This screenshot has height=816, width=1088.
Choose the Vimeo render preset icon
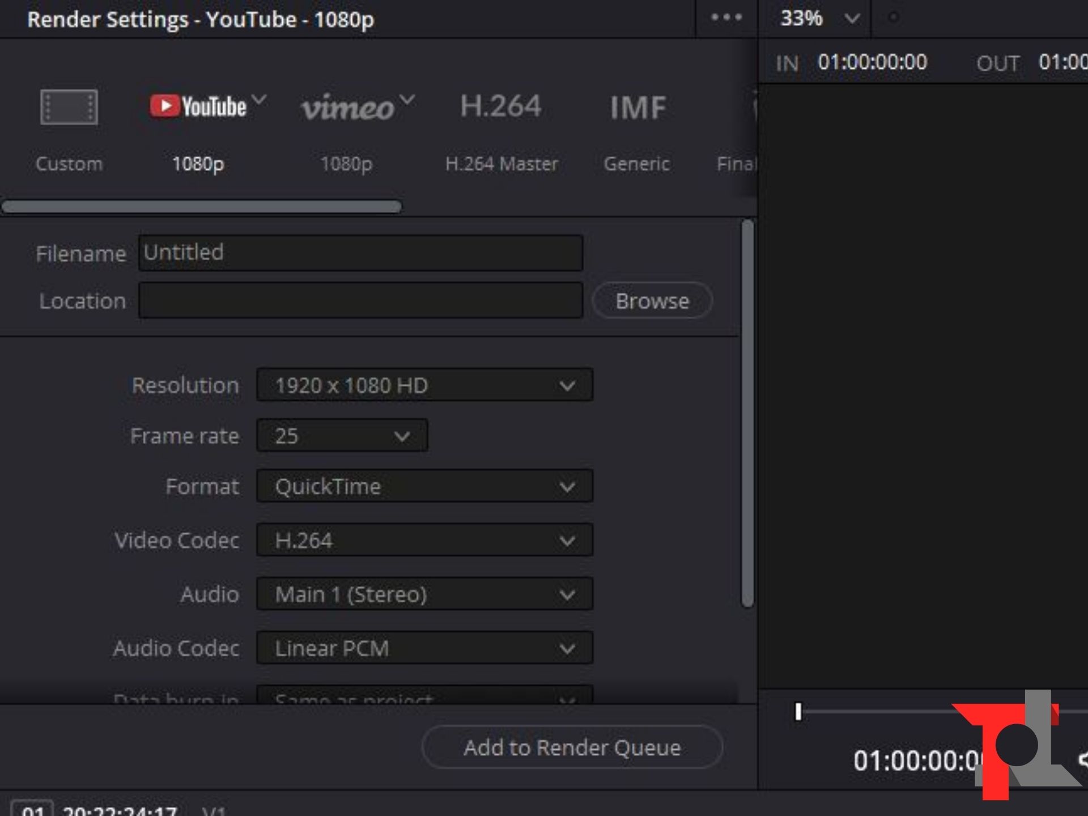coord(347,107)
